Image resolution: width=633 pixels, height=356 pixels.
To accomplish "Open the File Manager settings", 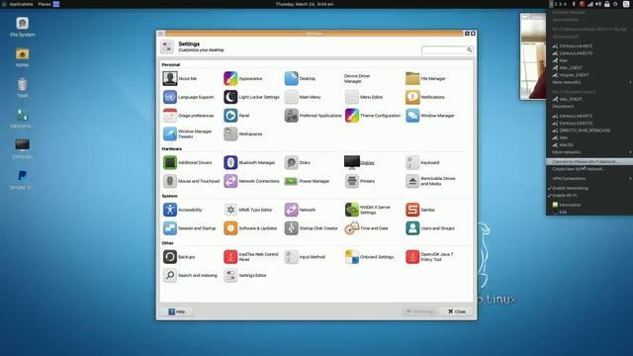I will point(425,78).
